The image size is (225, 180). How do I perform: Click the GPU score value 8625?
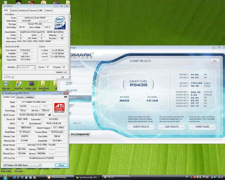[124, 100]
